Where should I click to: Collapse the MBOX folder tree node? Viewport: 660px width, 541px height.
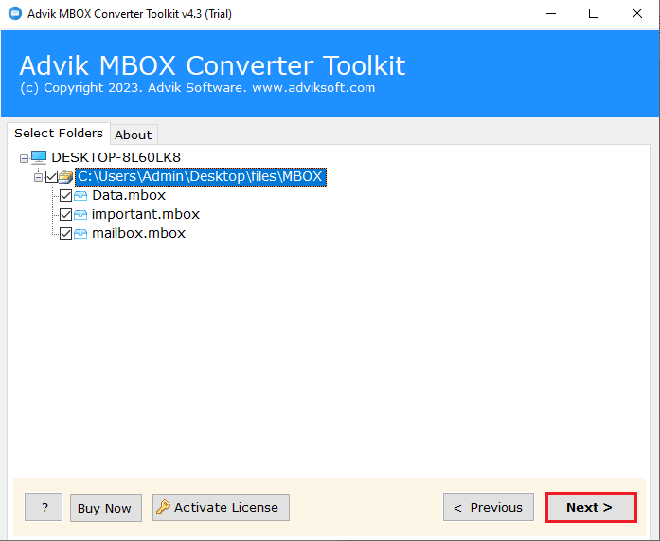(38, 176)
